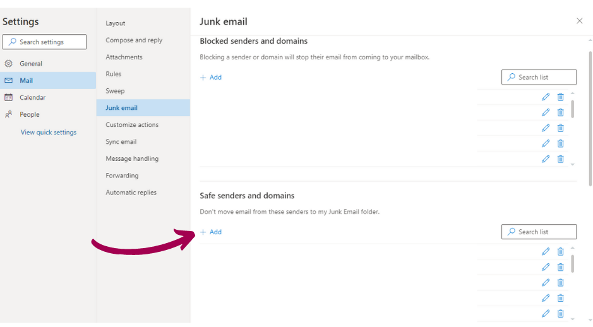Click Safe senders list scrollbar thumb
The width and height of the screenshot is (593, 327).
(x=573, y=263)
